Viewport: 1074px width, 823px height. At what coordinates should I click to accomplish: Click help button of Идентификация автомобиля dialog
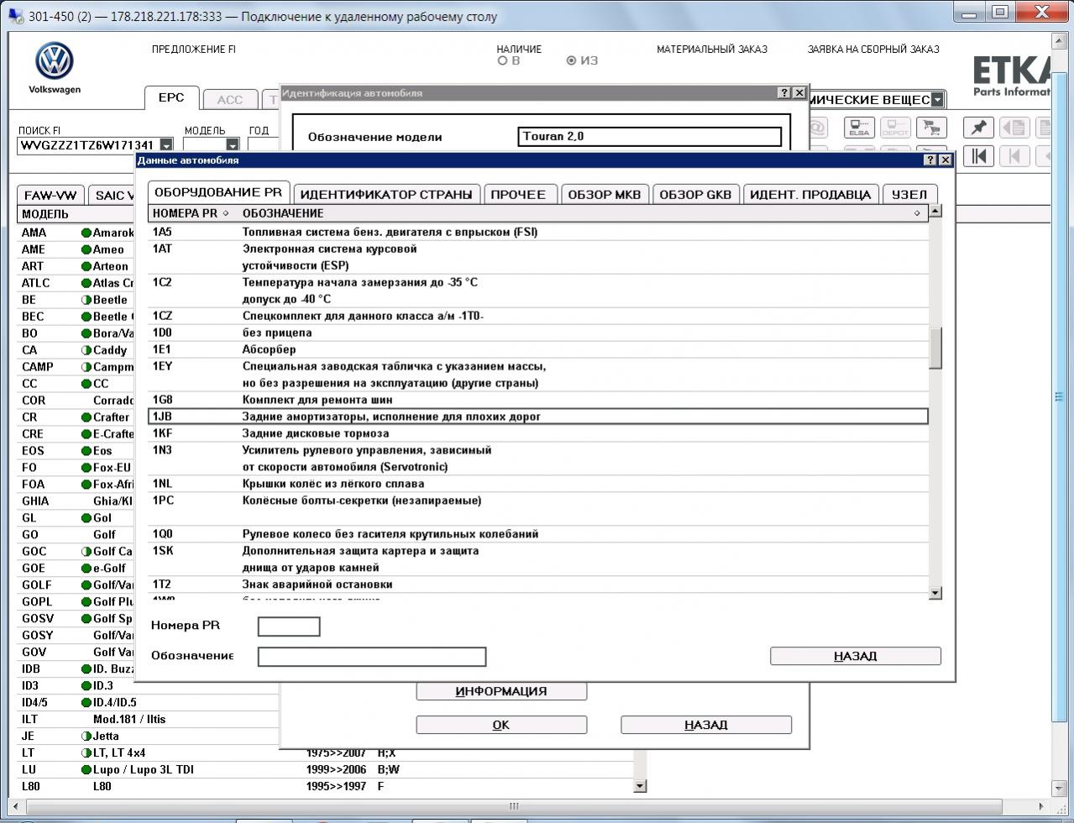pos(784,92)
